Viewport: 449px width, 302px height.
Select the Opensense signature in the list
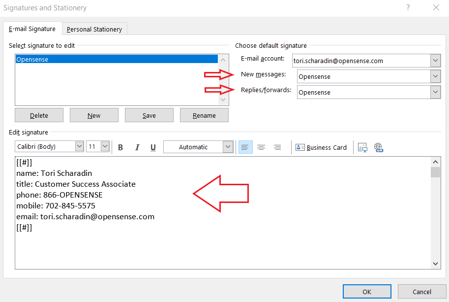click(x=117, y=60)
